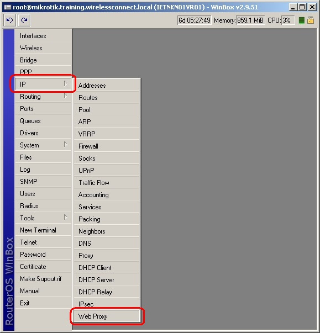Maximize the WinBox window
Viewport: 320px width, 333px height.
click(302, 7)
